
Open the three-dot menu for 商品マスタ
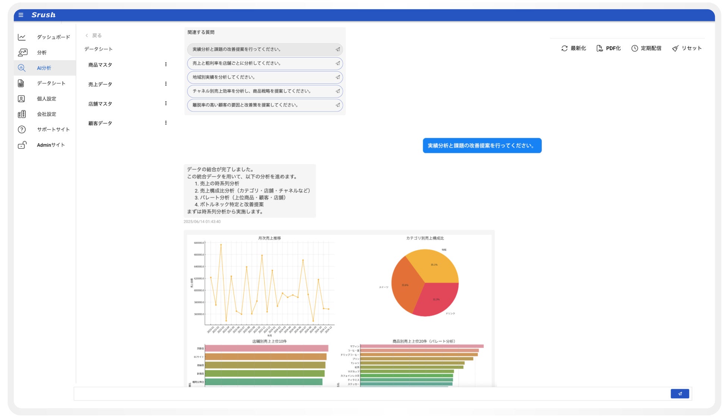pos(166,64)
